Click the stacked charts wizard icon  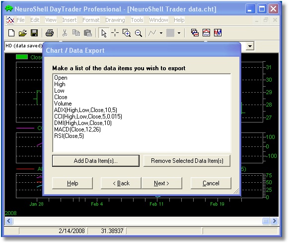[195, 33]
